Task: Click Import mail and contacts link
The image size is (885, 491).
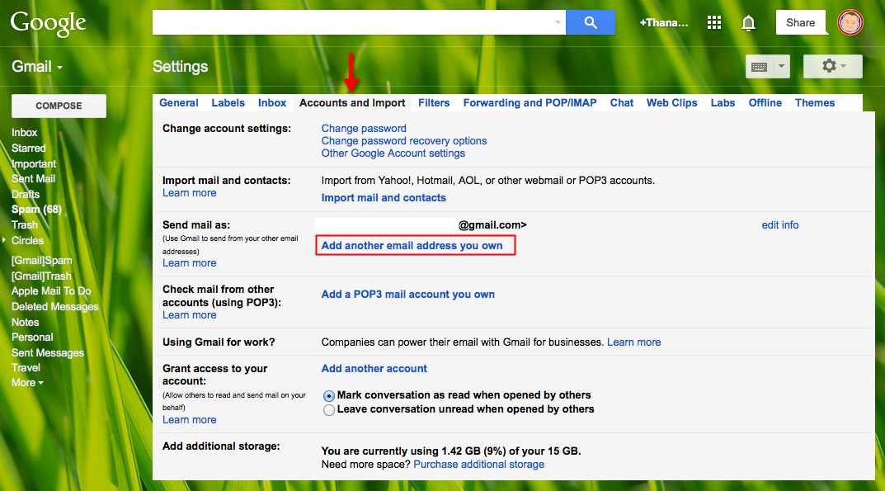Action: [x=384, y=198]
